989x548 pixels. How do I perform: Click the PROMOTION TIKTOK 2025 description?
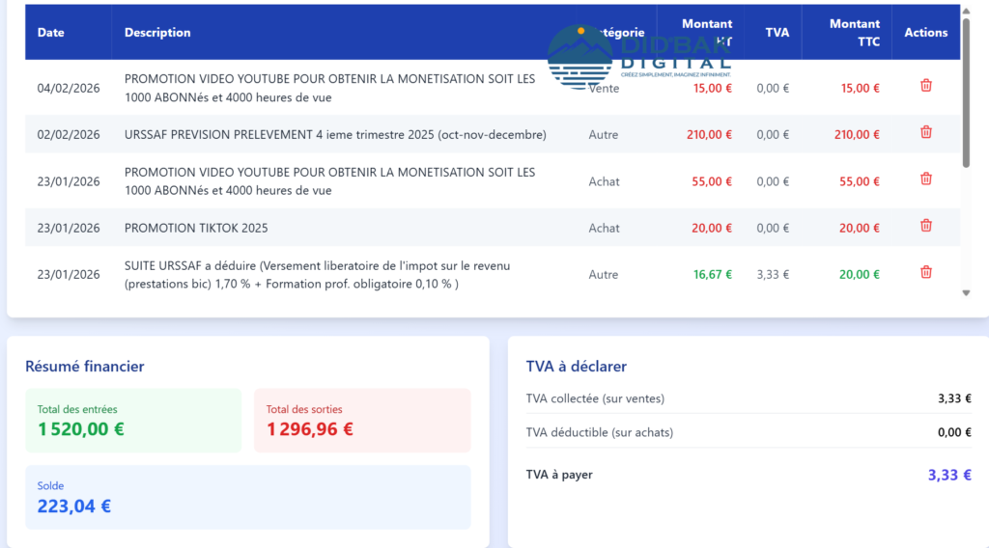tap(196, 228)
